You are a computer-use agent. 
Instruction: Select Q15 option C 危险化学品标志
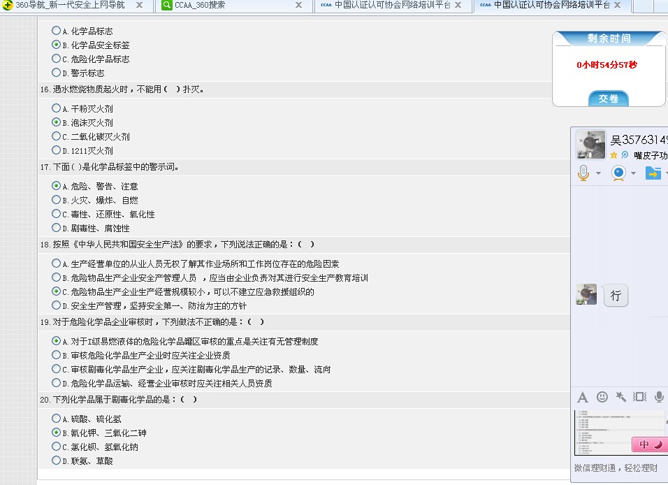(x=56, y=59)
